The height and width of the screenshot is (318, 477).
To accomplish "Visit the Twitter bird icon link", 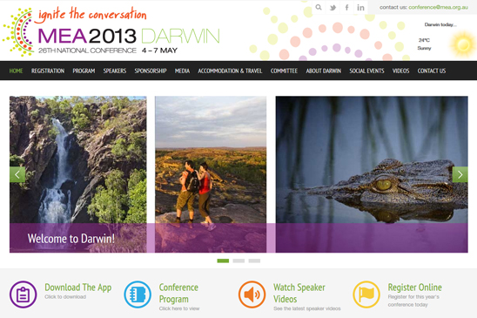I will [333, 8].
